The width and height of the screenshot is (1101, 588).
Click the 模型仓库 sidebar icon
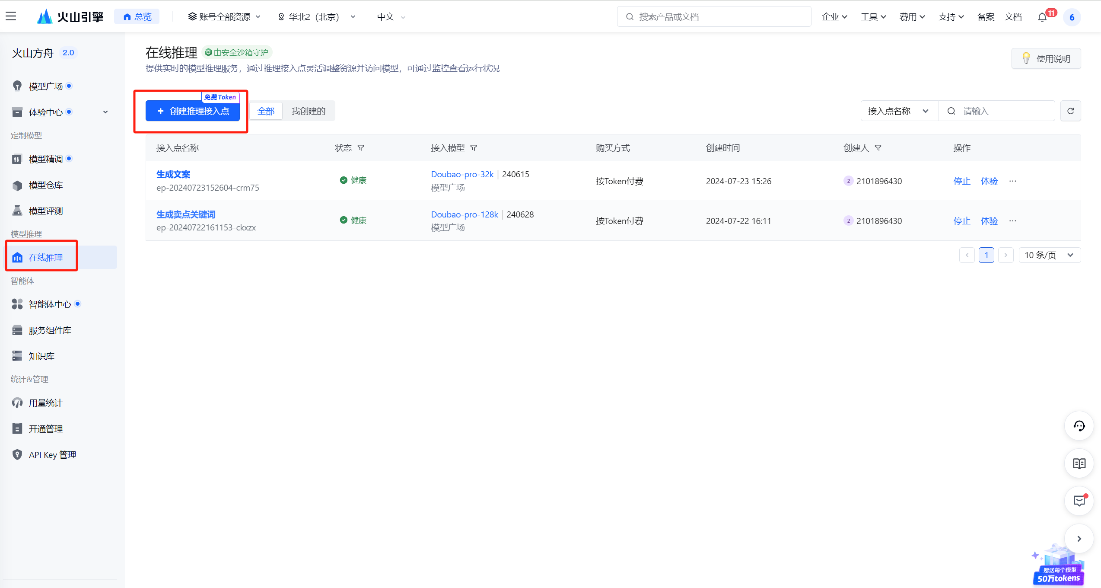pyautogui.click(x=17, y=185)
